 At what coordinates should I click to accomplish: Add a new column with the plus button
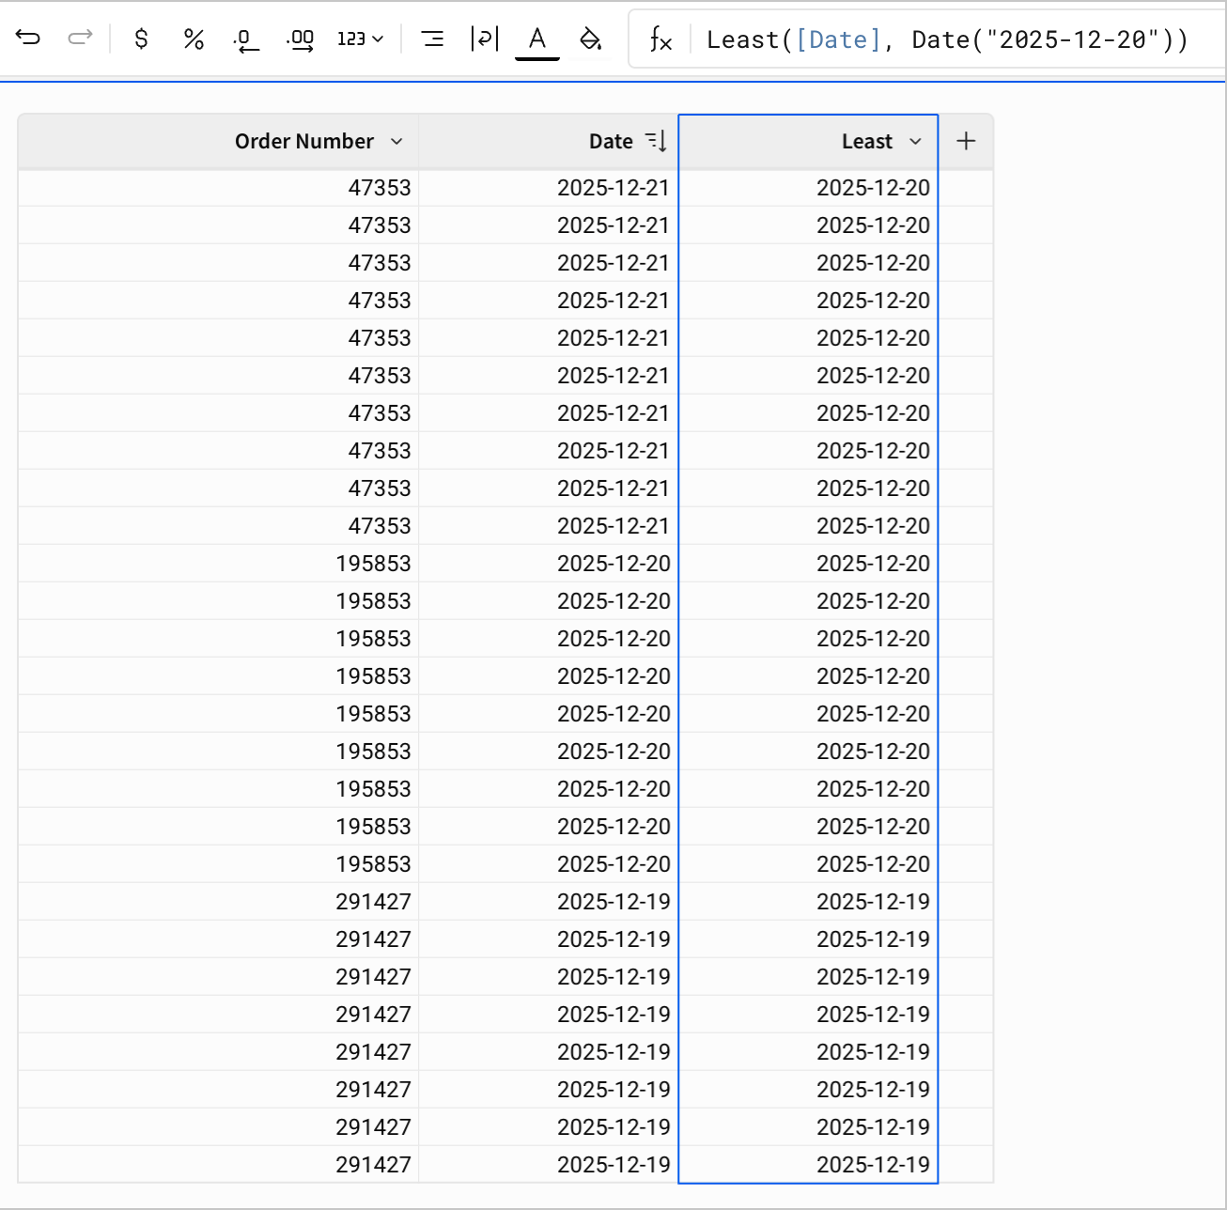click(966, 140)
